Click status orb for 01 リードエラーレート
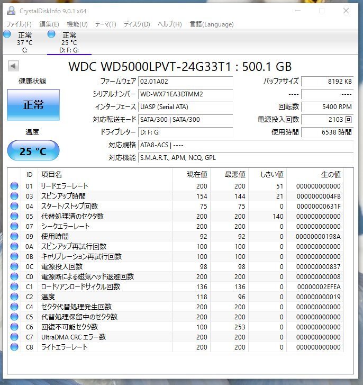This screenshot has height=385, width=363. coord(14,186)
